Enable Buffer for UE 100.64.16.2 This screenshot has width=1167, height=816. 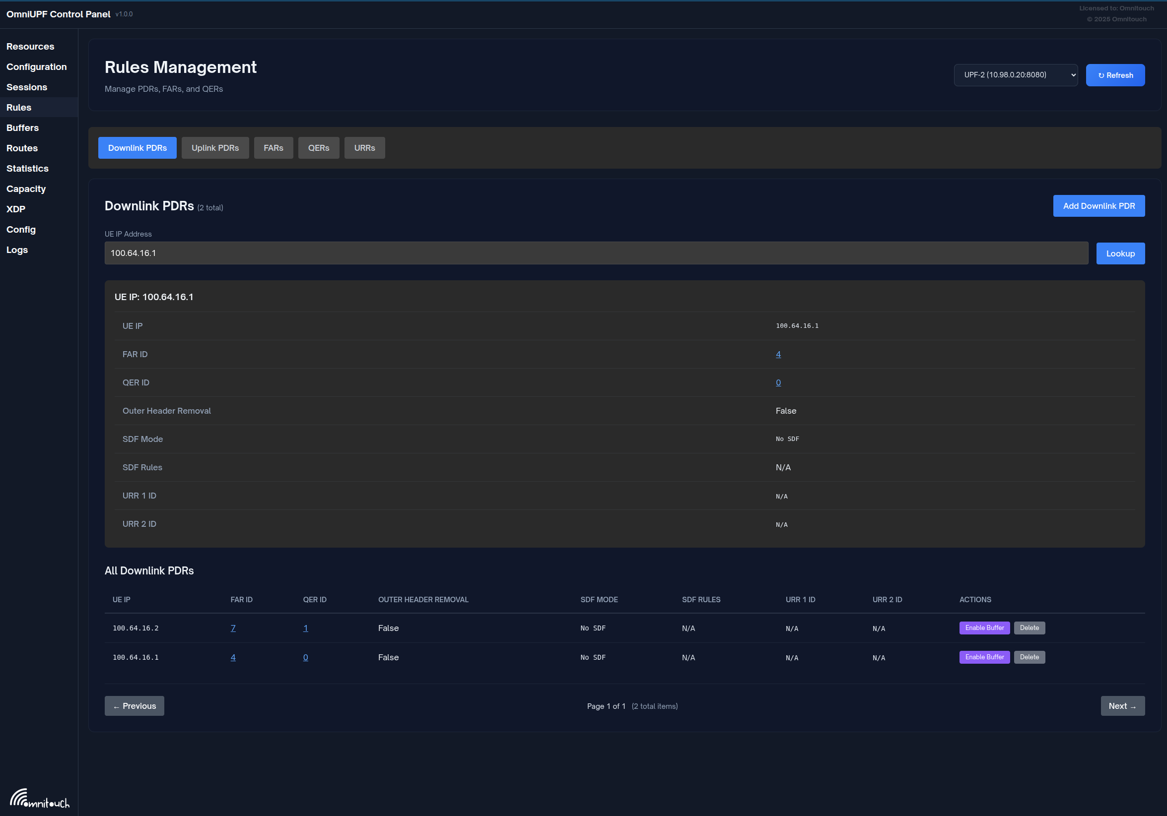[984, 628]
